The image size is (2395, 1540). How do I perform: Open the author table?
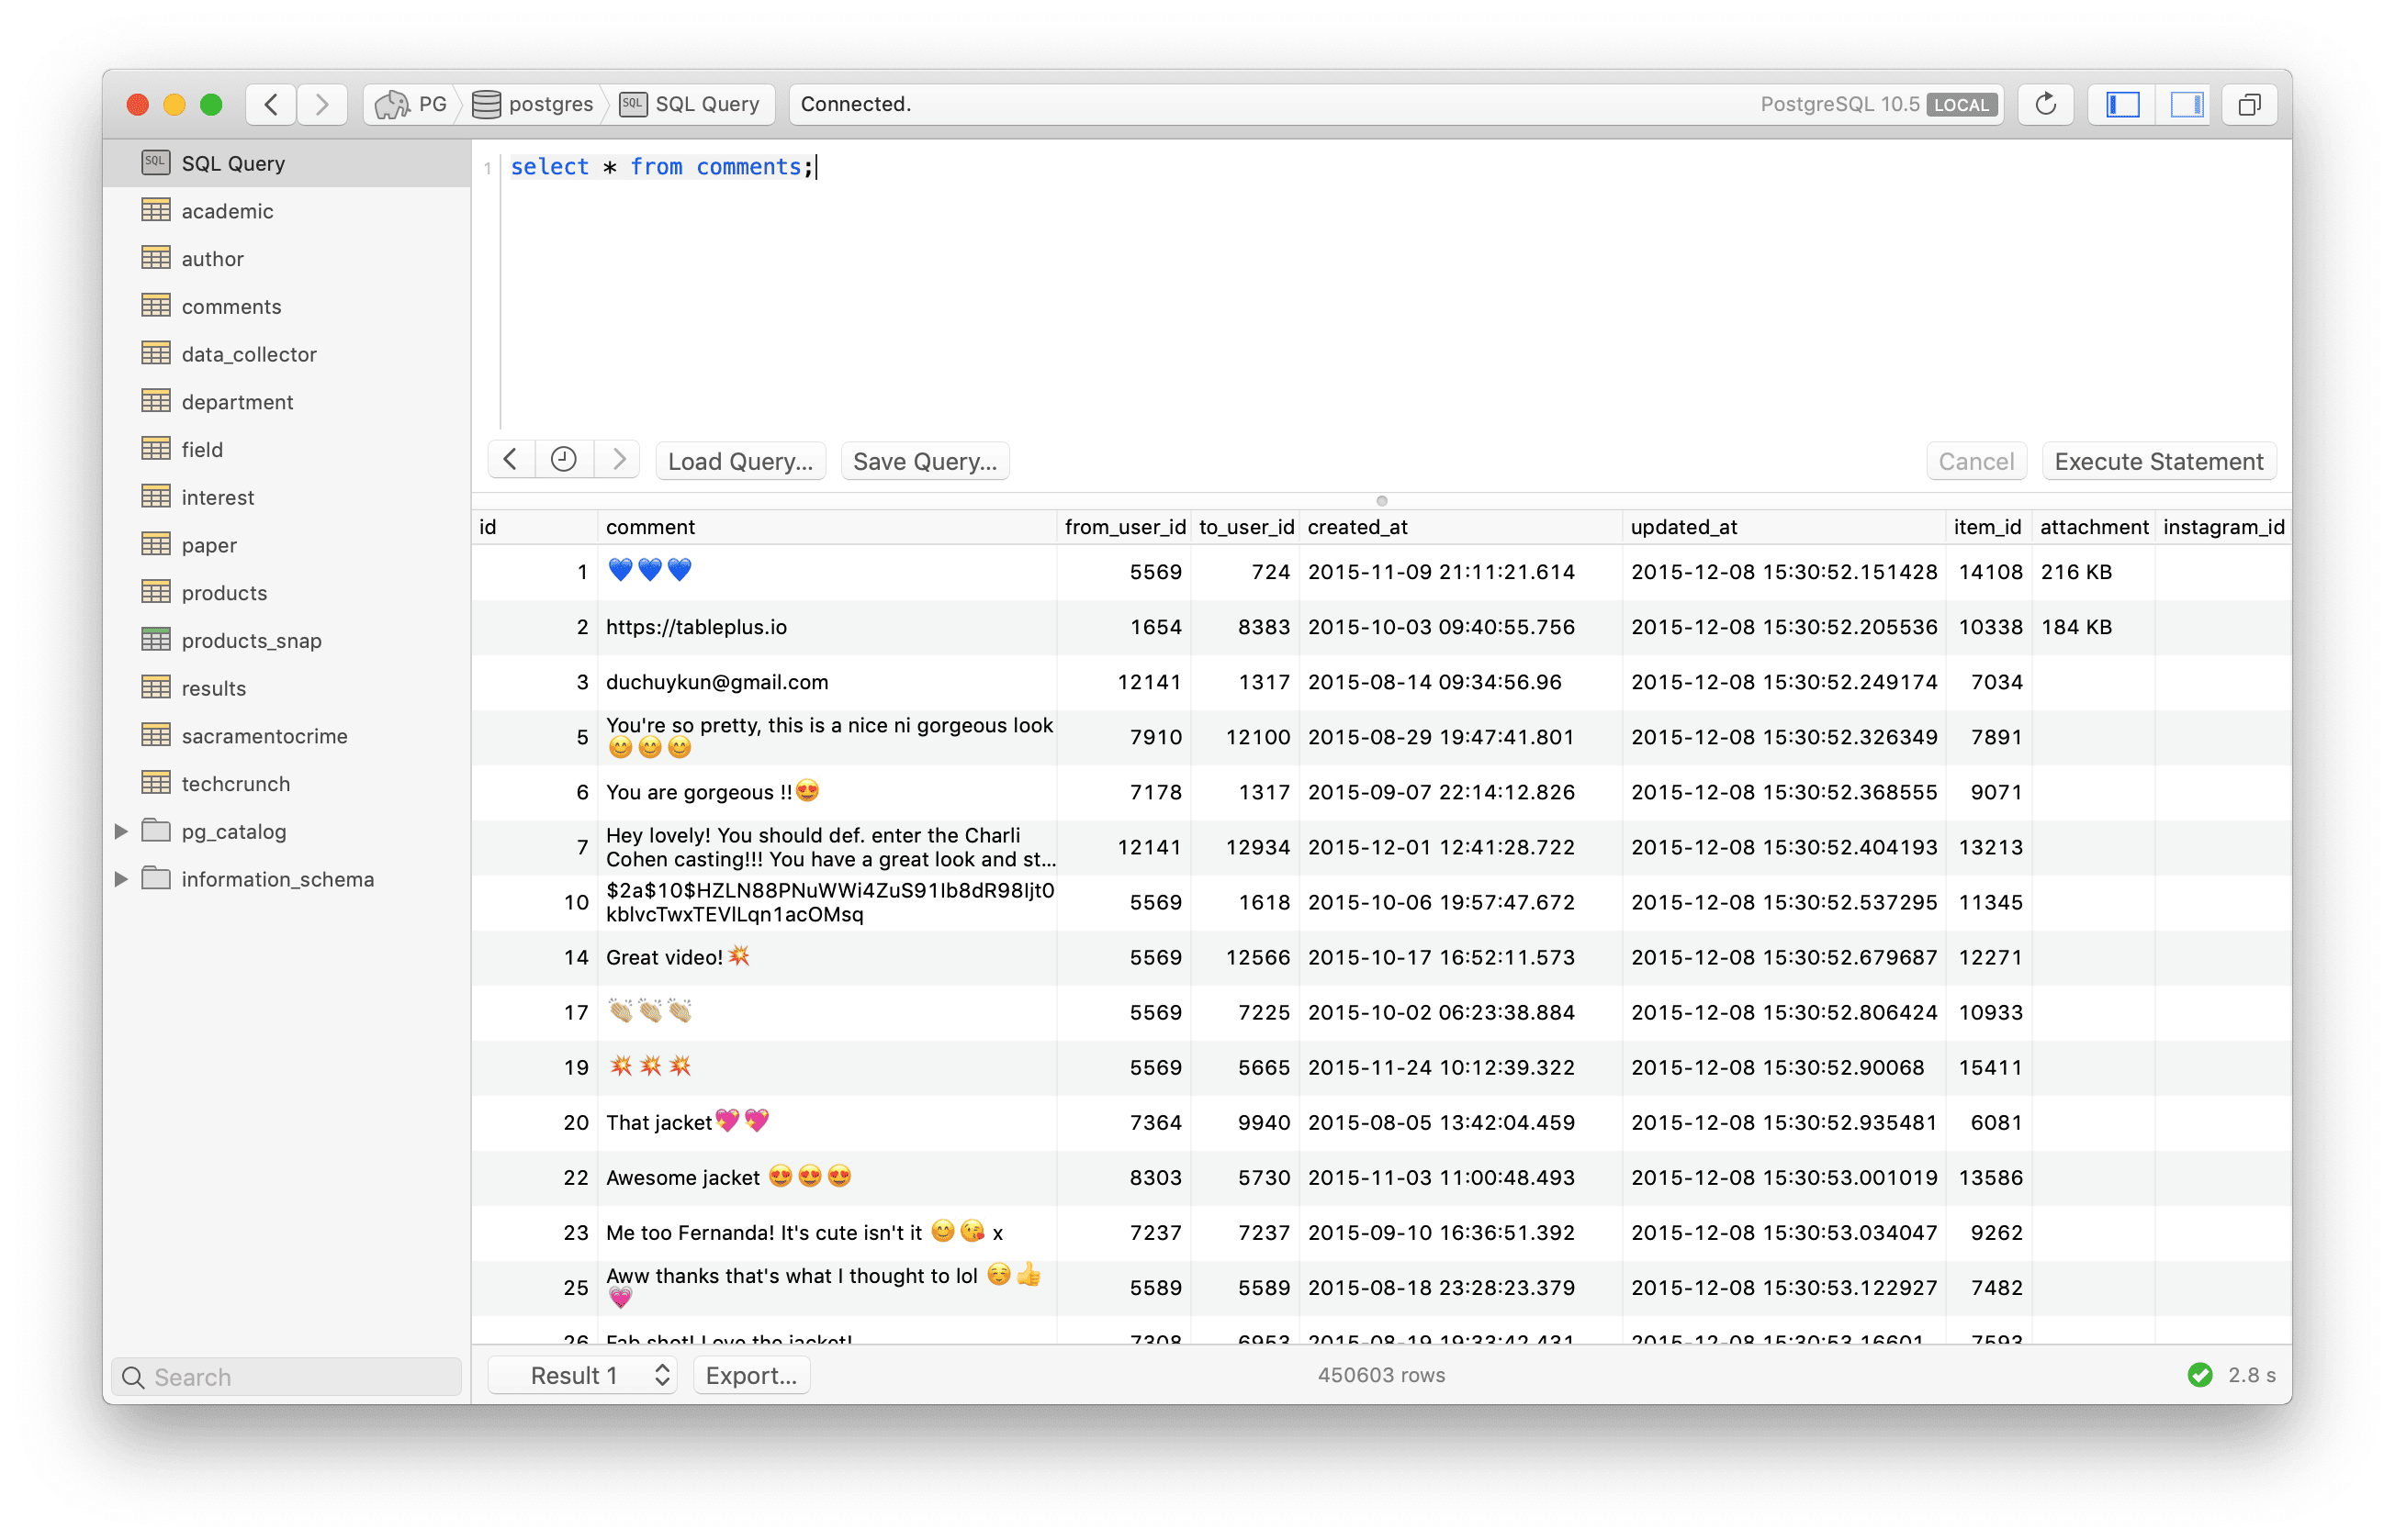pos(287,259)
